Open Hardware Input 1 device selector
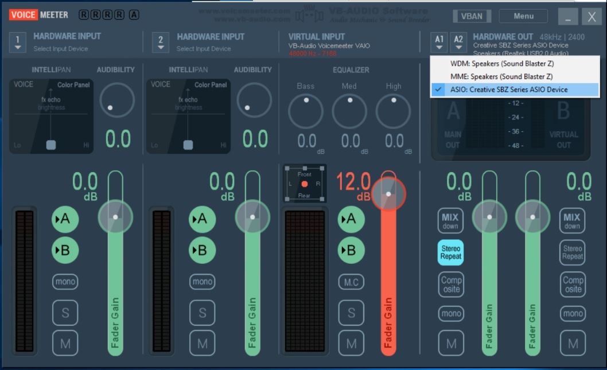Screen dimensions: 607x370 (18, 42)
